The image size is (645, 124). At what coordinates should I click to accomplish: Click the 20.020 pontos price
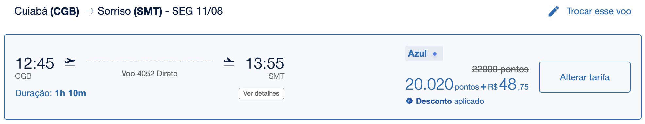pyautogui.click(x=442, y=85)
